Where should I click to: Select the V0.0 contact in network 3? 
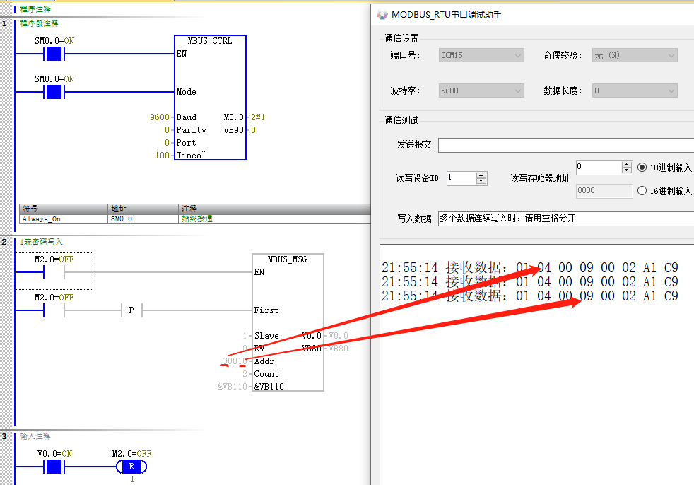click(54, 467)
